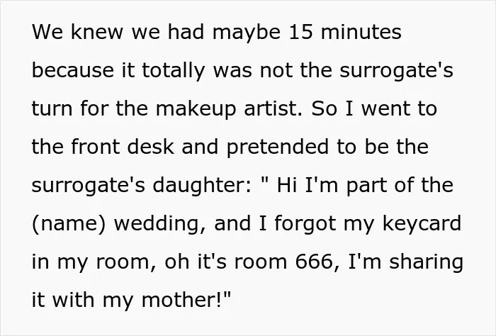The image size is (496, 336).
Task: Click the "(name)" placeholder text
Action: (x=69, y=224)
